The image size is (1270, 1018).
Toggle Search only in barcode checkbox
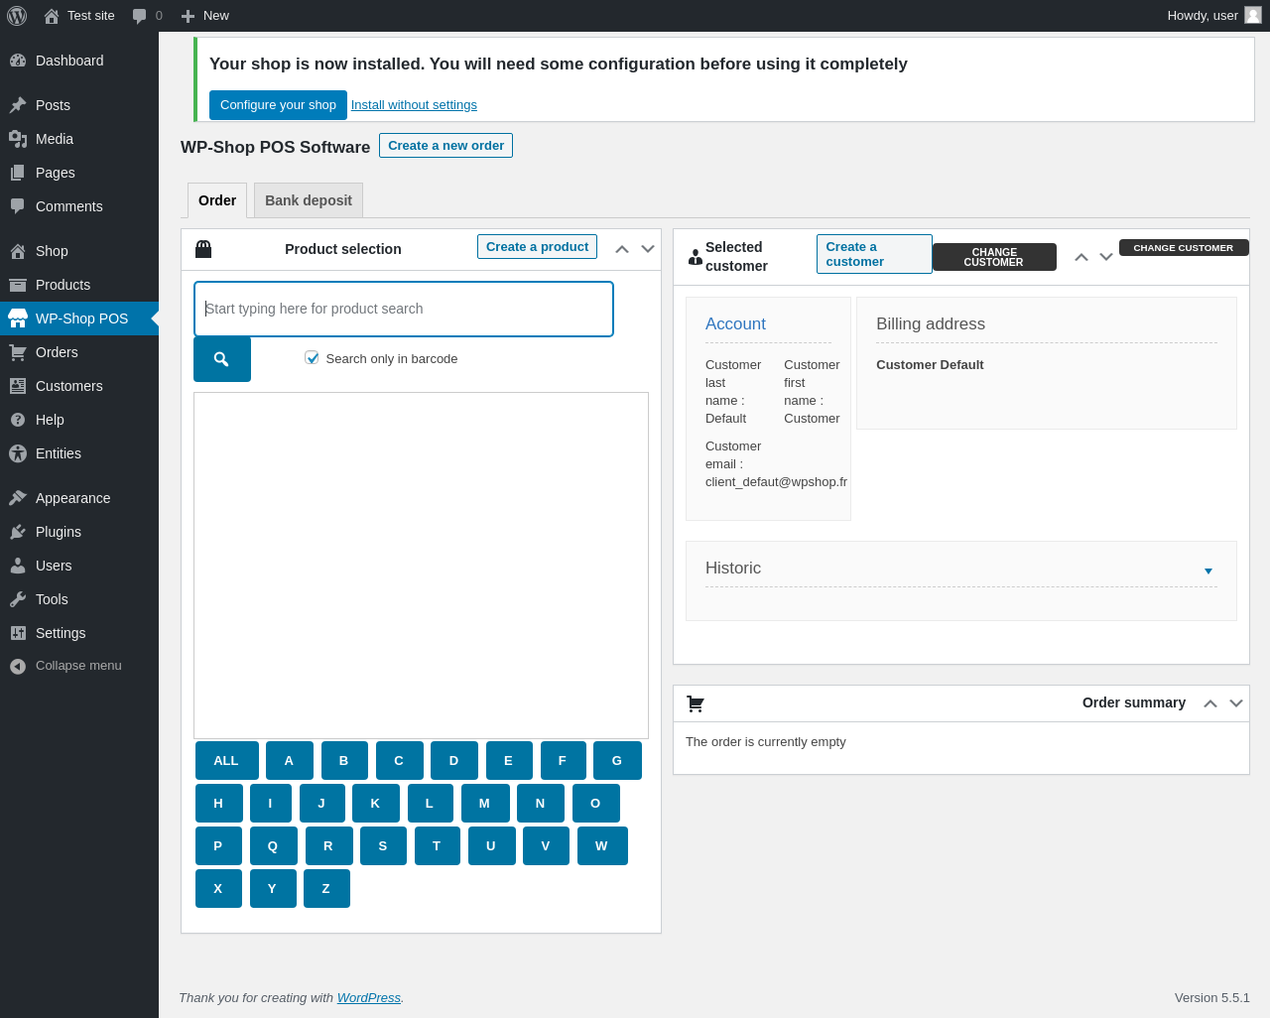312,357
